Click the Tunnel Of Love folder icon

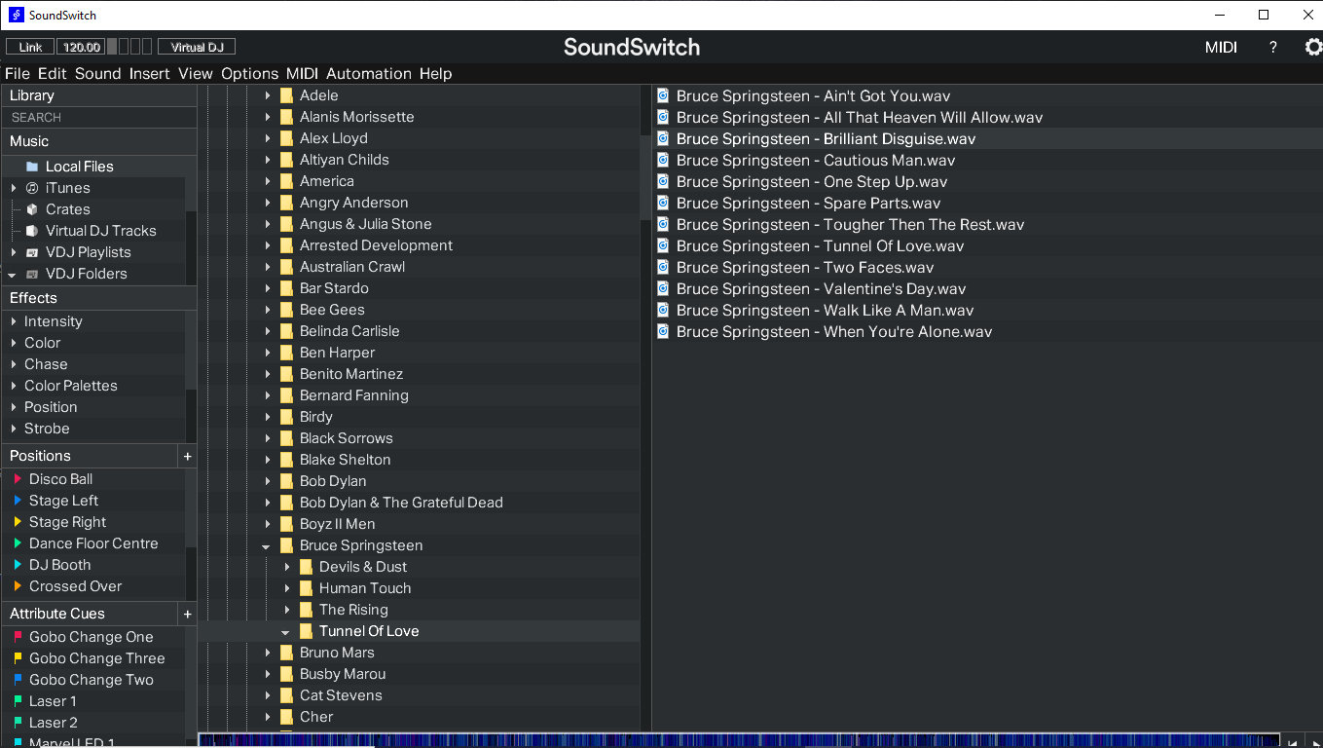[306, 631]
